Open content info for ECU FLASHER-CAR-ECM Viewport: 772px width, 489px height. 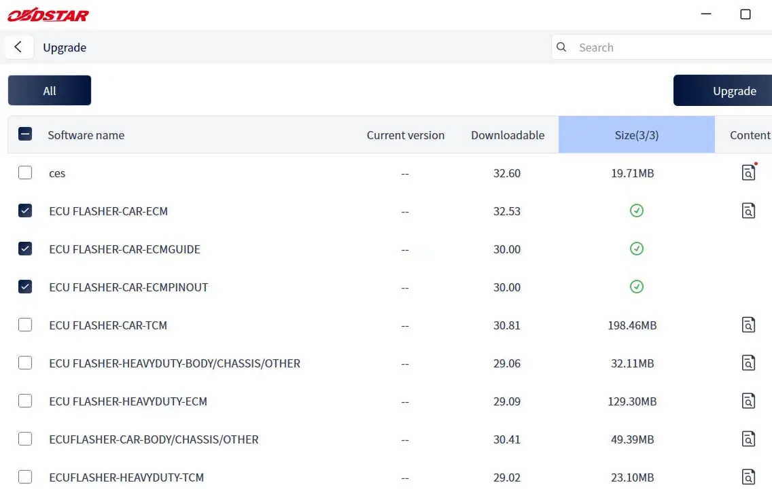[x=748, y=211]
